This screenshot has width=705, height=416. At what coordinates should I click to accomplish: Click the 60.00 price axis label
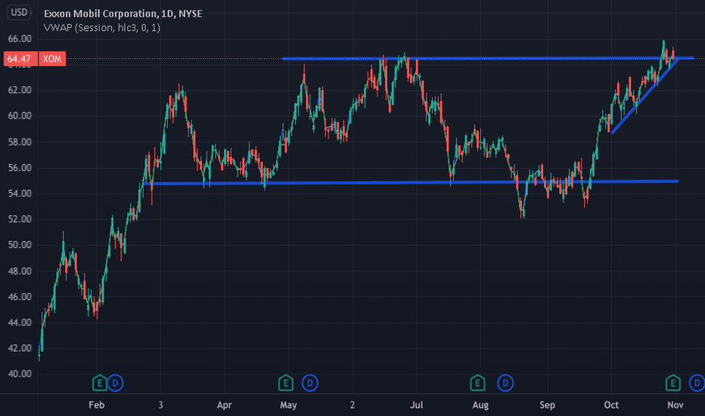[x=20, y=116]
